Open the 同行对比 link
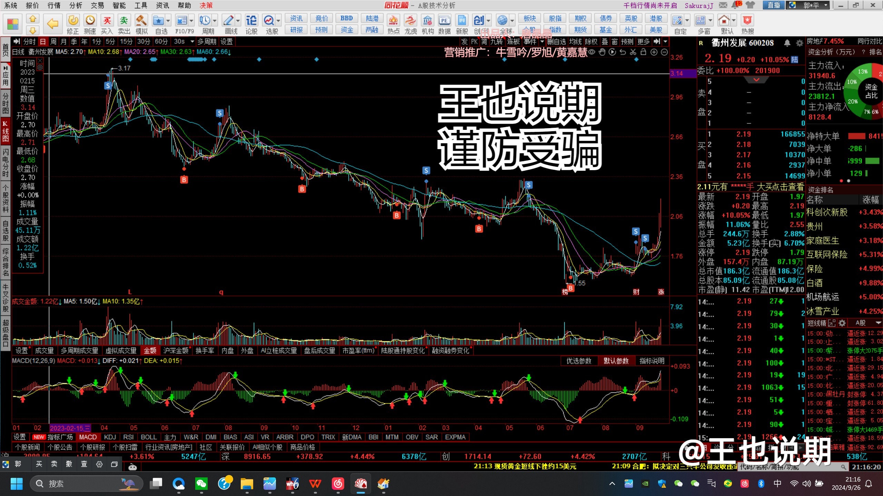Viewport: 883px width, 496px height. point(869,41)
